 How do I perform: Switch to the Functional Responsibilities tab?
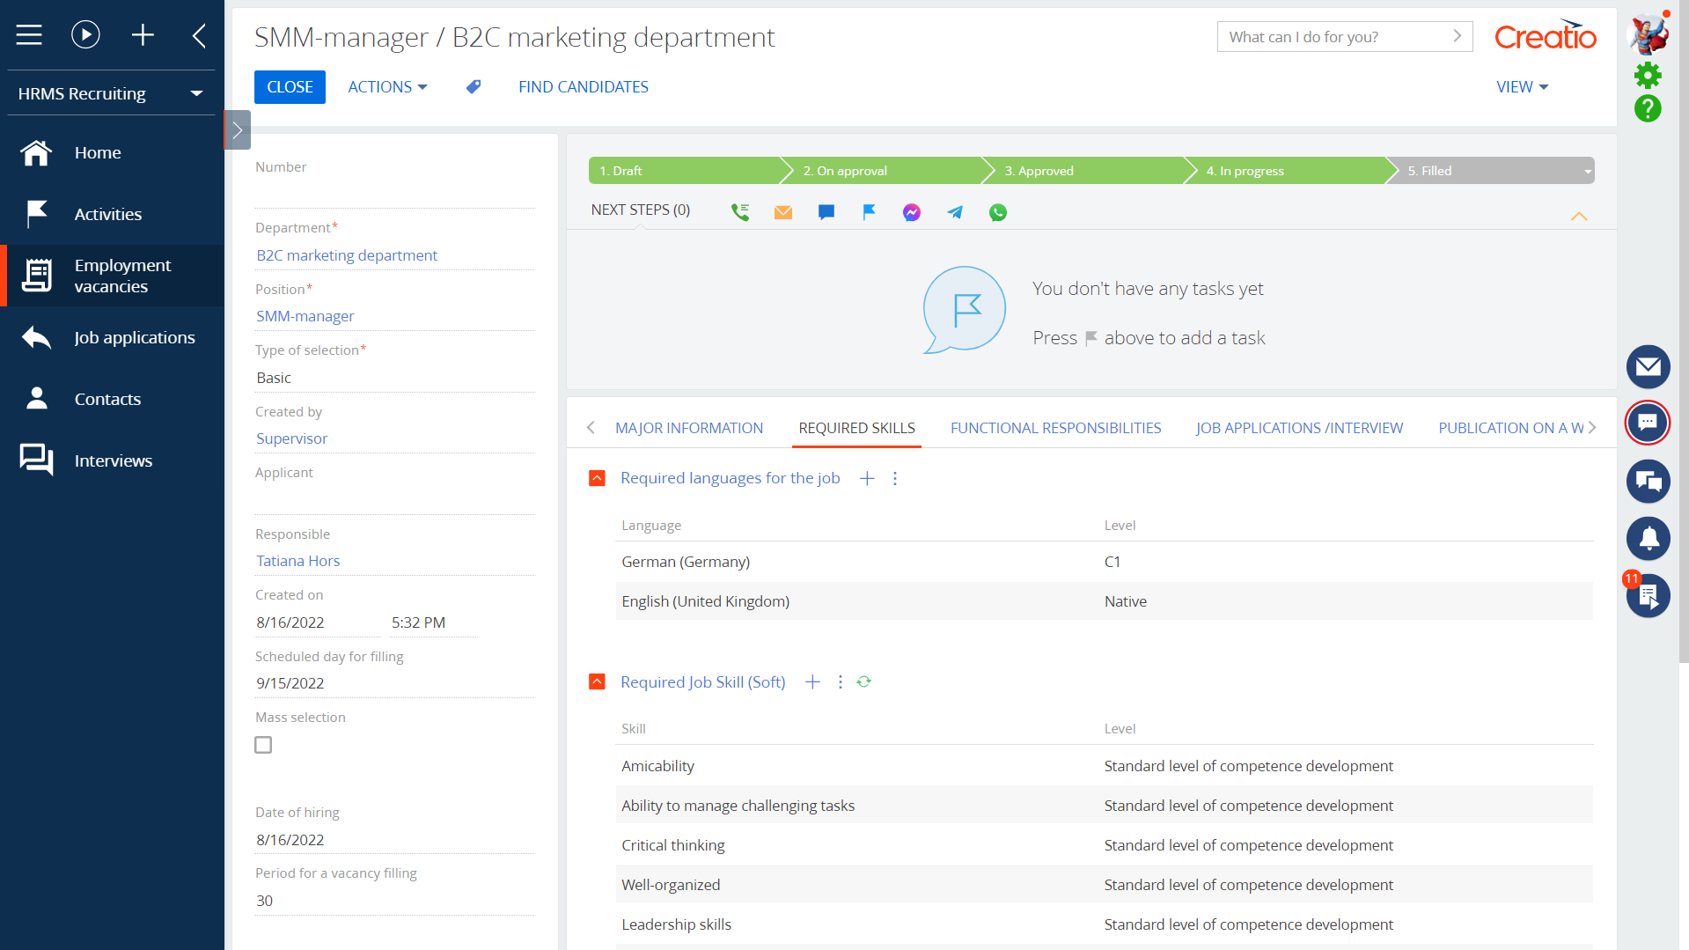click(1055, 428)
